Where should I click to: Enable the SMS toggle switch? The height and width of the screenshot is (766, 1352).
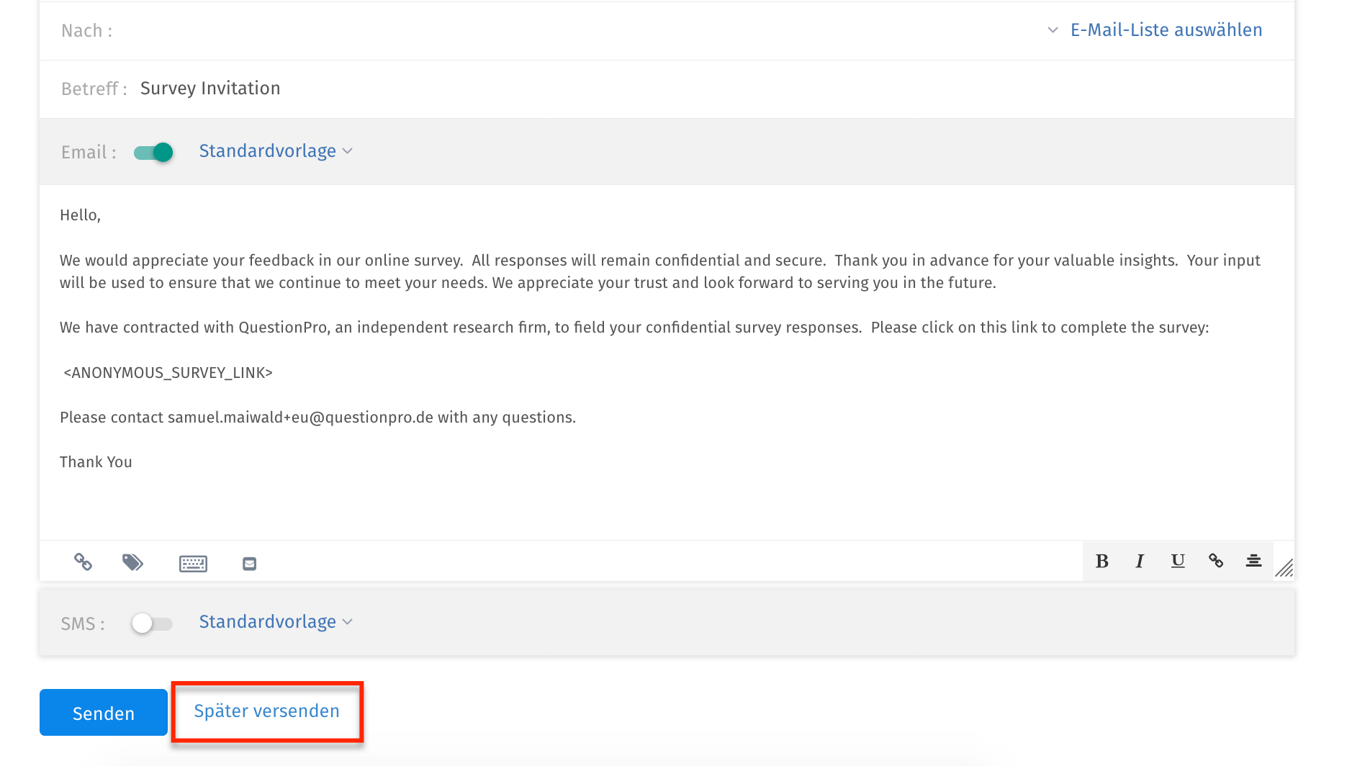(x=152, y=623)
